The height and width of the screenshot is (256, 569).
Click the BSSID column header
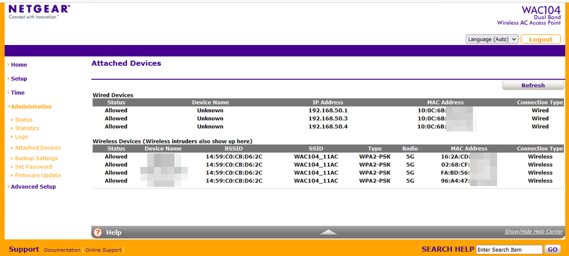click(x=234, y=148)
